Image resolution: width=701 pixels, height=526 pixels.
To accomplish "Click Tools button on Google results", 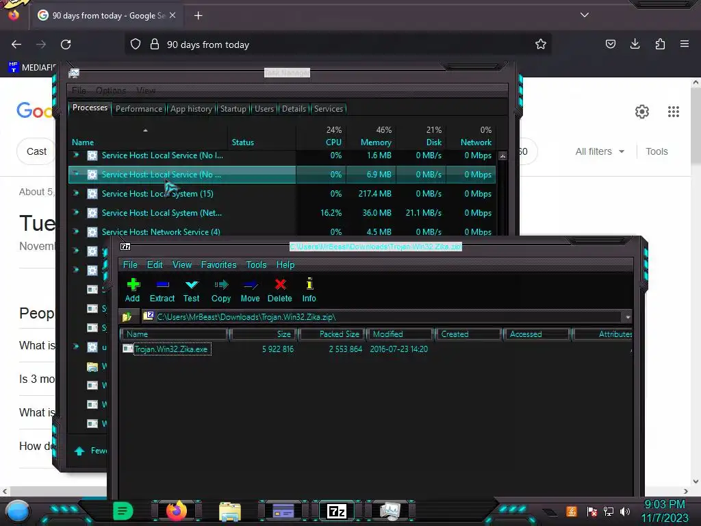I will (657, 151).
